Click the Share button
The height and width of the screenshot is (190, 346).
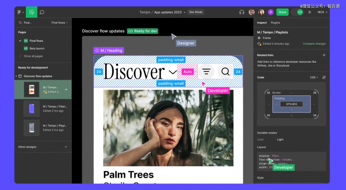coord(283,12)
